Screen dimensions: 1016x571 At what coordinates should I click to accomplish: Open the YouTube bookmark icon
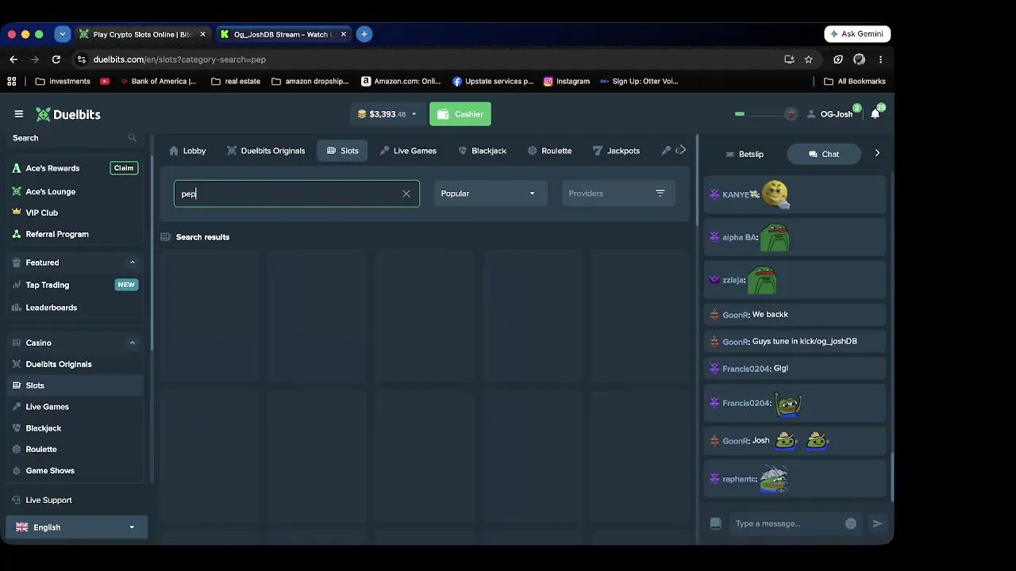click(104, 81)
